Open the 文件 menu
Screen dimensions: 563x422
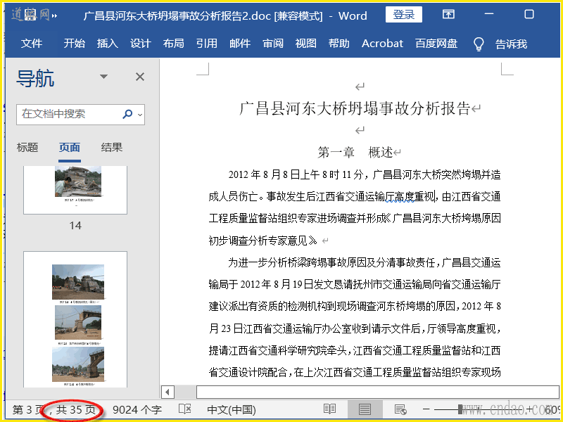click(x=32, y=44)
